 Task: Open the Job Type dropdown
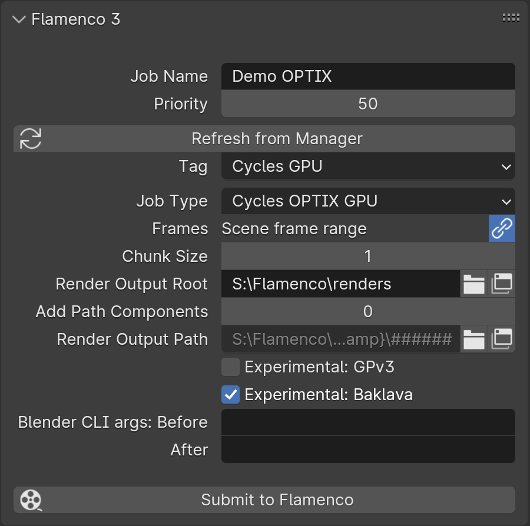click(x=368, y=201)
